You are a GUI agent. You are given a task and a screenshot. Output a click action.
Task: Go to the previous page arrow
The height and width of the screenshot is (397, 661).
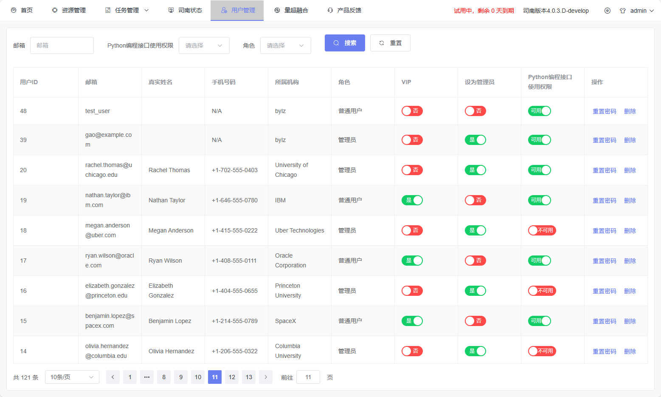point(113,377)
